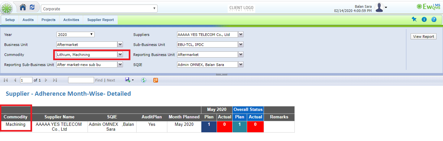
Task: Click the View Report button
Action: (x=424, y=37)
